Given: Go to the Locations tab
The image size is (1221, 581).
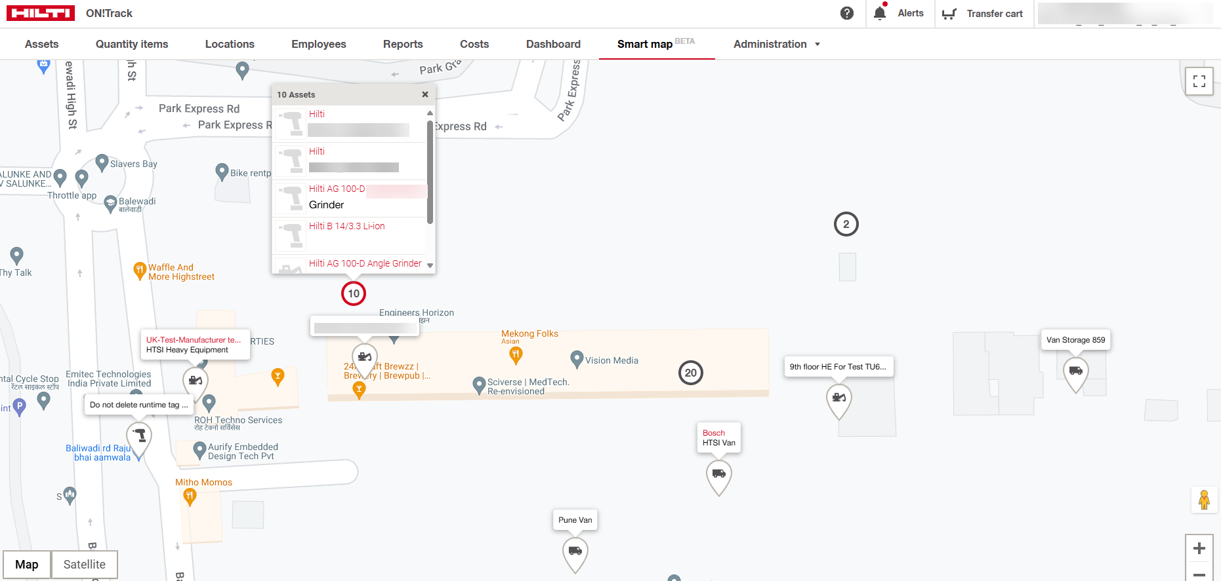Looking at the screenshot, I should [230, 44].
